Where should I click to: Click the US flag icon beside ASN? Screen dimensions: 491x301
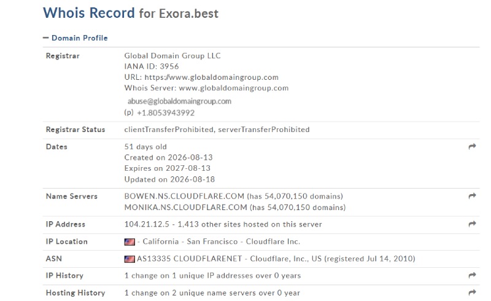pos(130,259)
